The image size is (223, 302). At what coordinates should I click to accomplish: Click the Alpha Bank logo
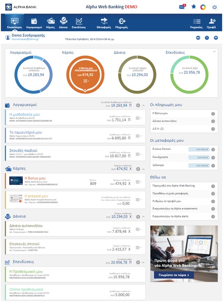[x=21, y=7]
